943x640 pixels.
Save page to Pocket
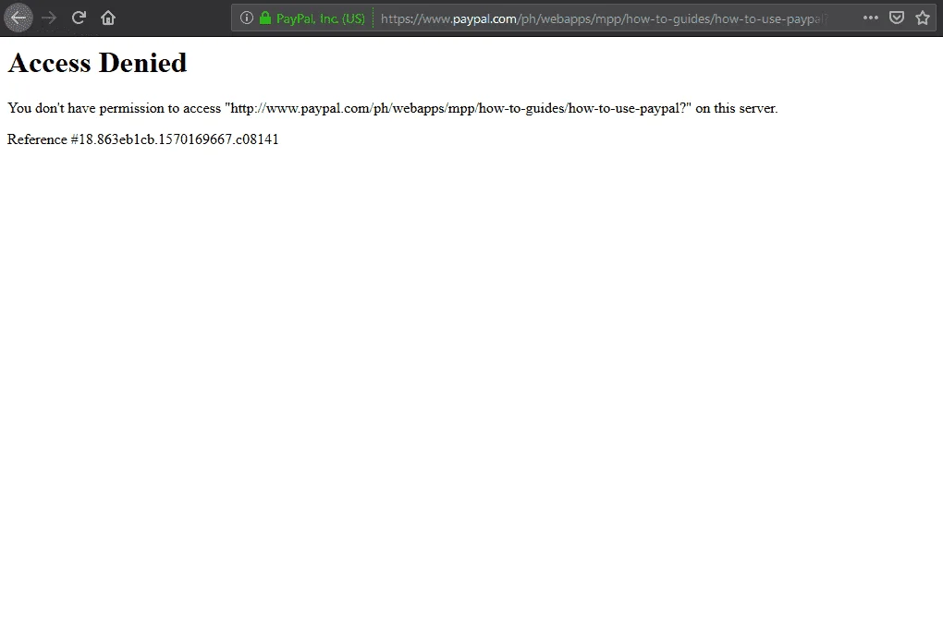pos(897,18)
